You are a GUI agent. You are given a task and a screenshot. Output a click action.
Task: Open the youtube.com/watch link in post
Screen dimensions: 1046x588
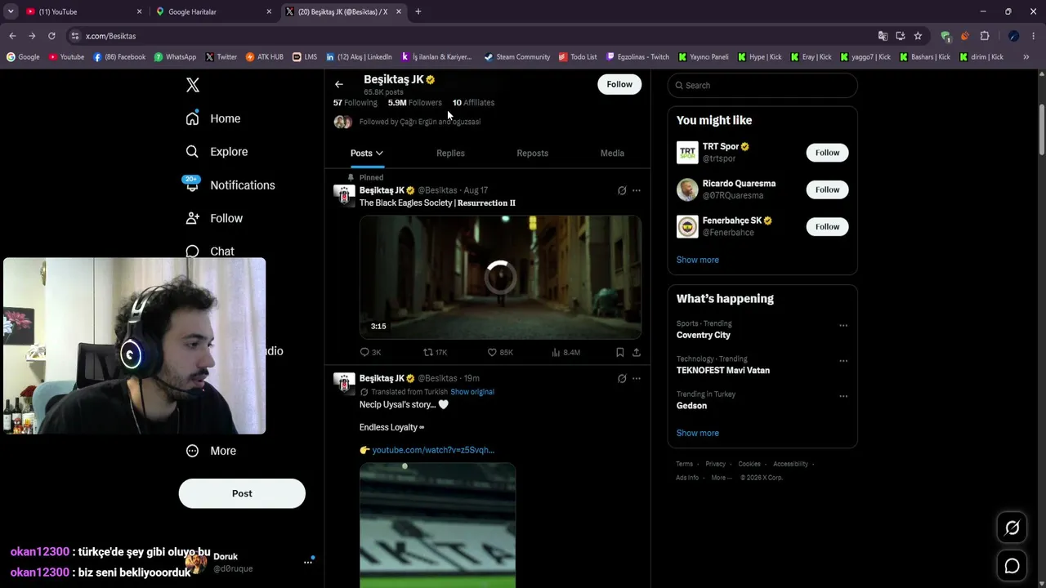coord(433,450)
